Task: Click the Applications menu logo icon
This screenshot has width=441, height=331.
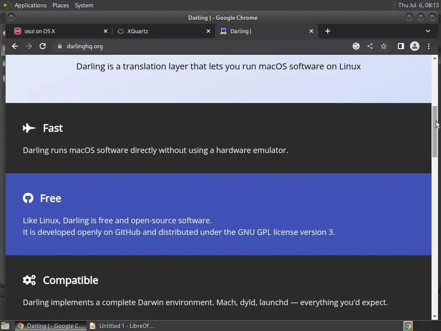Action: click(x=7, y=5)
